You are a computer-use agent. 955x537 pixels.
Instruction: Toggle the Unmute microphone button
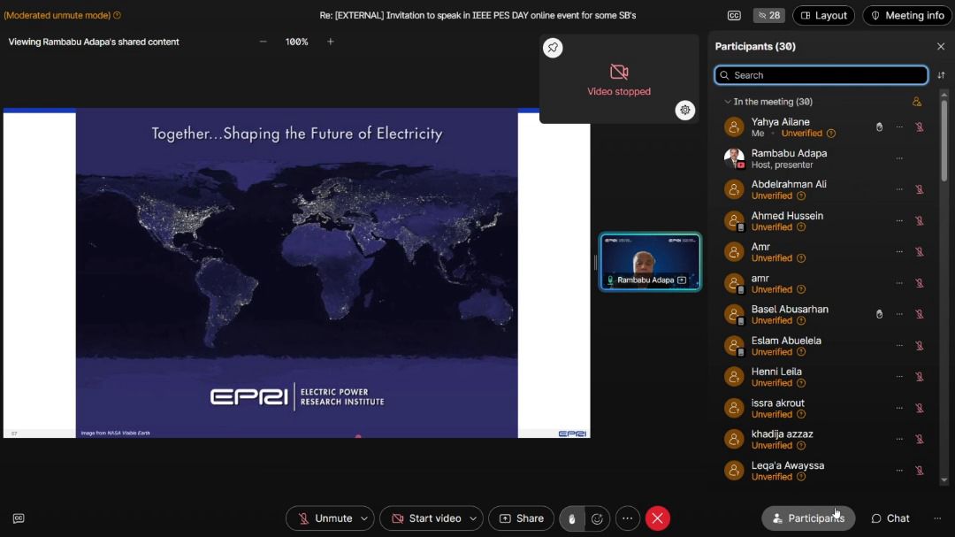click(325, 518)
